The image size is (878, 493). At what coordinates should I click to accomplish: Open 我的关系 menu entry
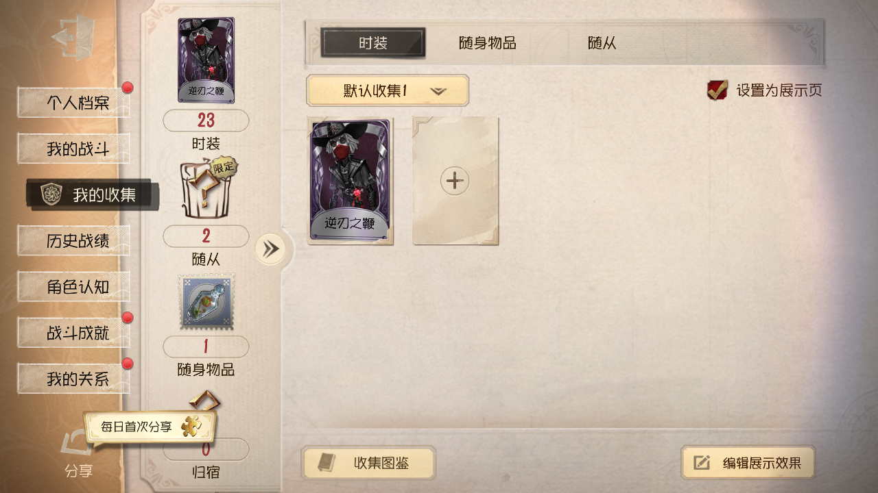click(x=74, y=379)
